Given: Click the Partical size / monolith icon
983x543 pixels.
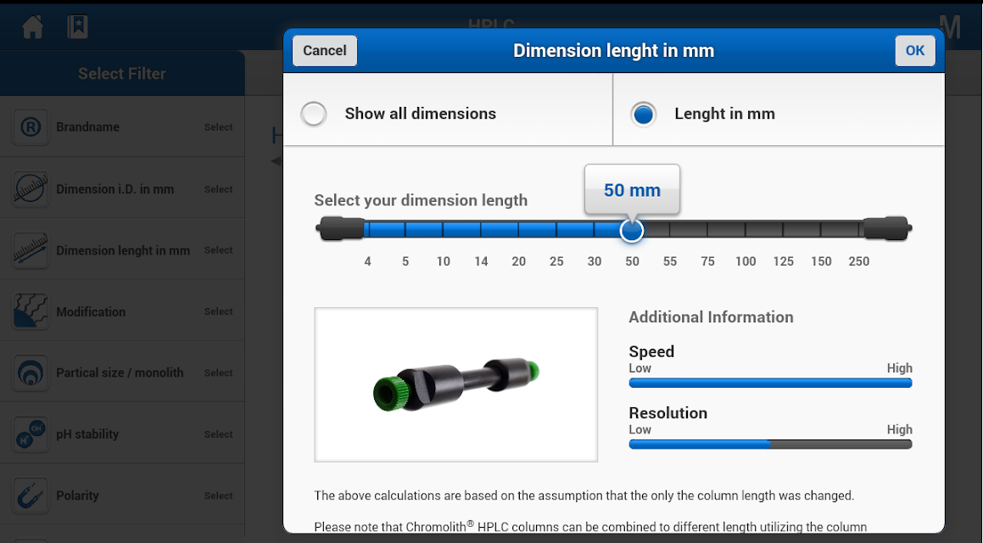Looking at the screenshot, I should [x=31, y=372].
